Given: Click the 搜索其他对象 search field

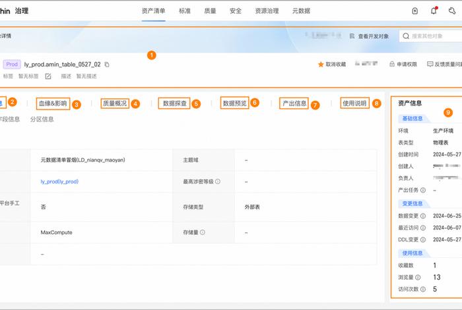Looking at the screenshot, I should (x=432, y=36).
